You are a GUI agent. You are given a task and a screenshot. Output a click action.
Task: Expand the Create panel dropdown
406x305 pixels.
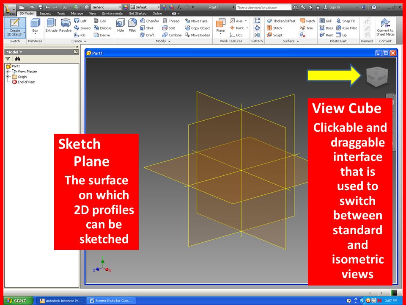click(79, 41)
